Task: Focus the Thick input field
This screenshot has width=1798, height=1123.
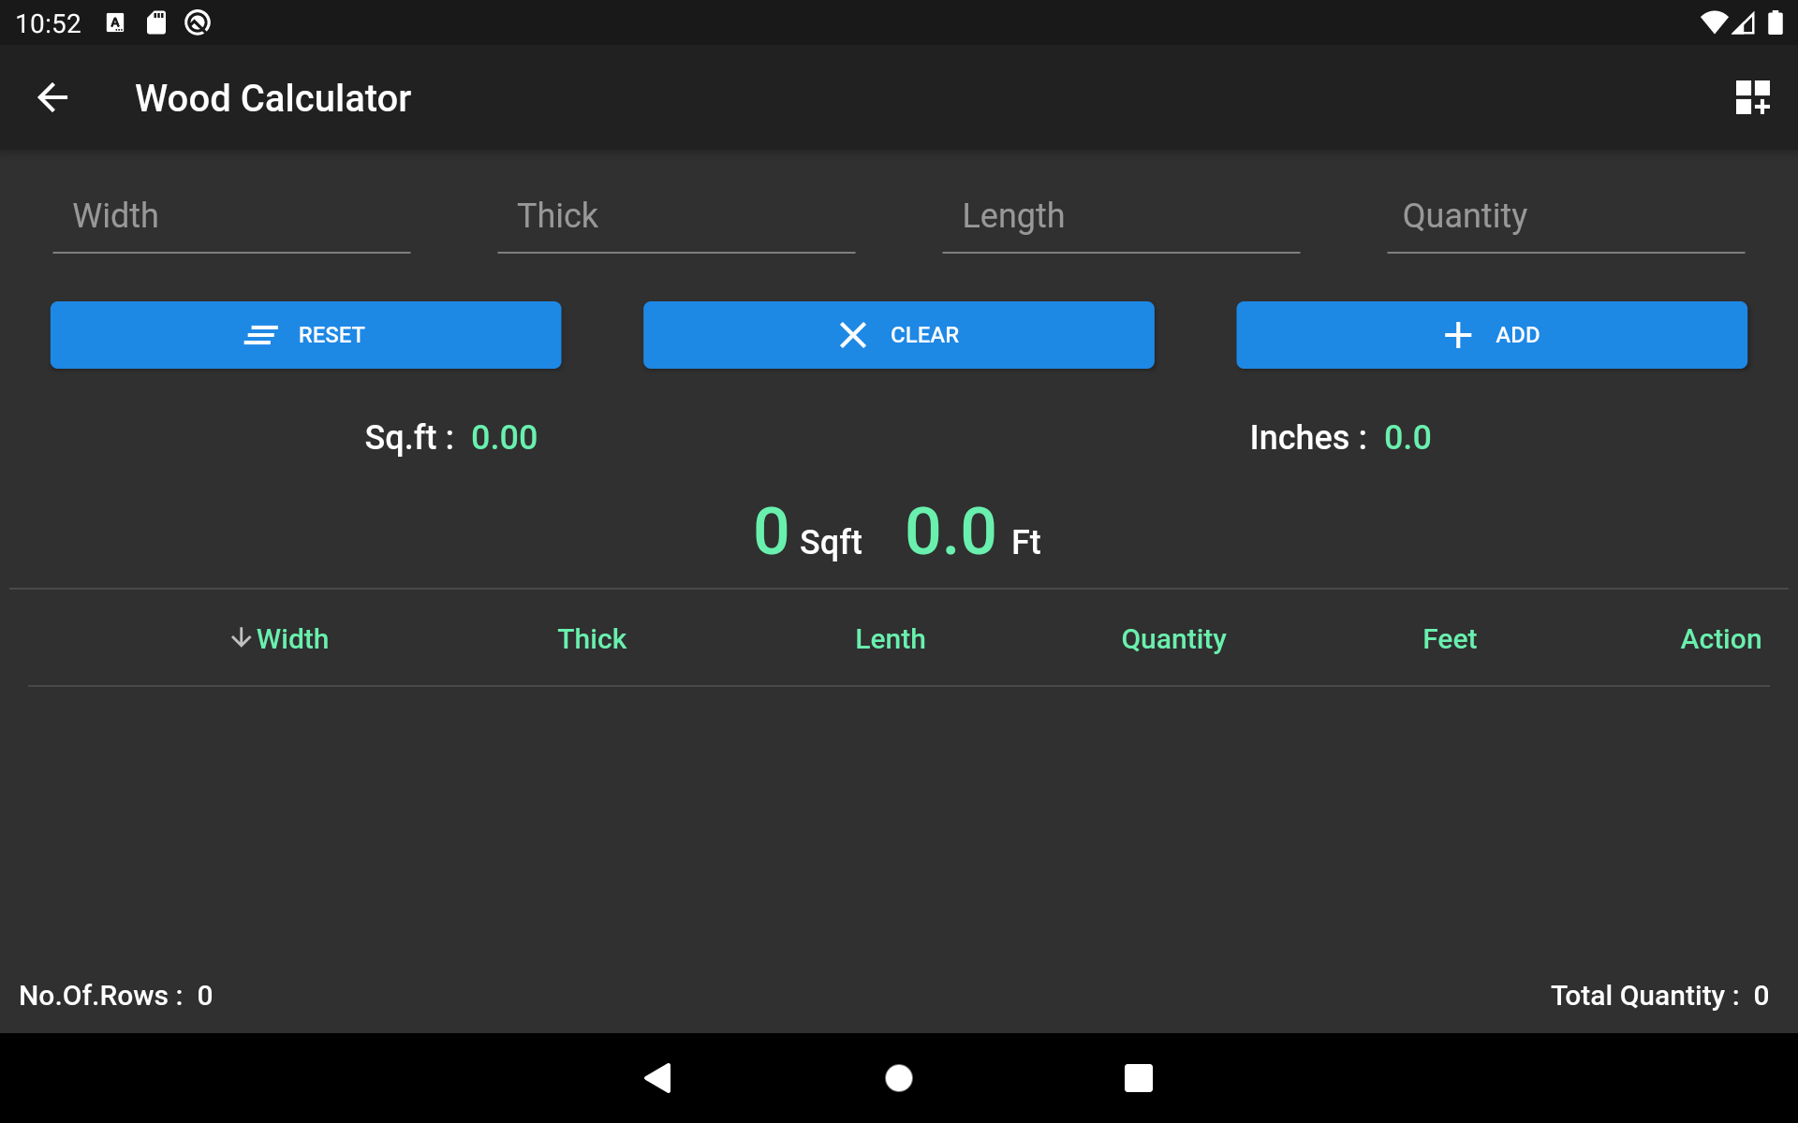Action: (675, 217)
